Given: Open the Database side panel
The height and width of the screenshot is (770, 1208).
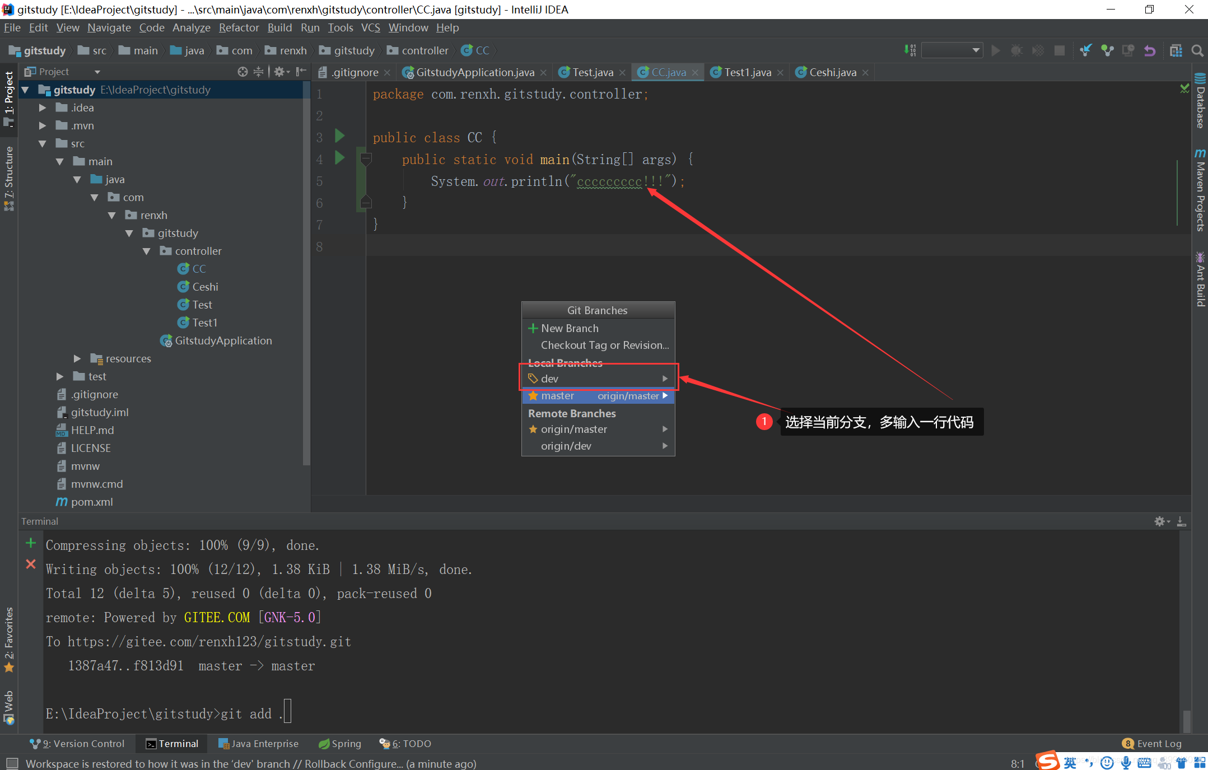Looking at the screenshot, I should click(1200, 101).
